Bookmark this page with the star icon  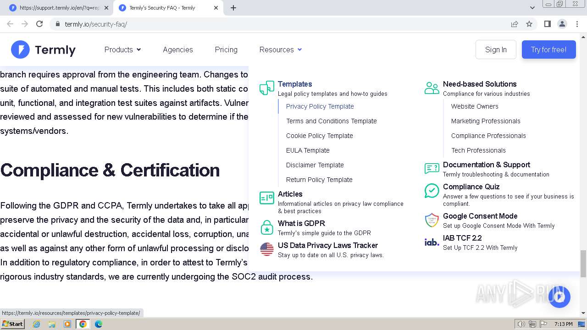click(x=529, y=24)
